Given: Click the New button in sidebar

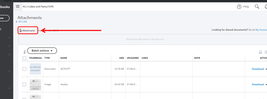Looking at the screenshot, I should coord(5,18).
